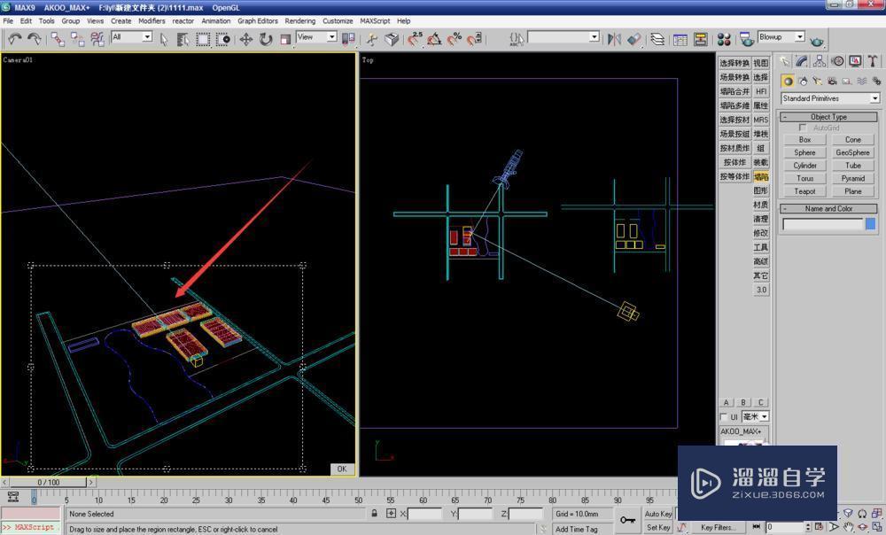Open the Utilities hammer panel

point(873,61)
